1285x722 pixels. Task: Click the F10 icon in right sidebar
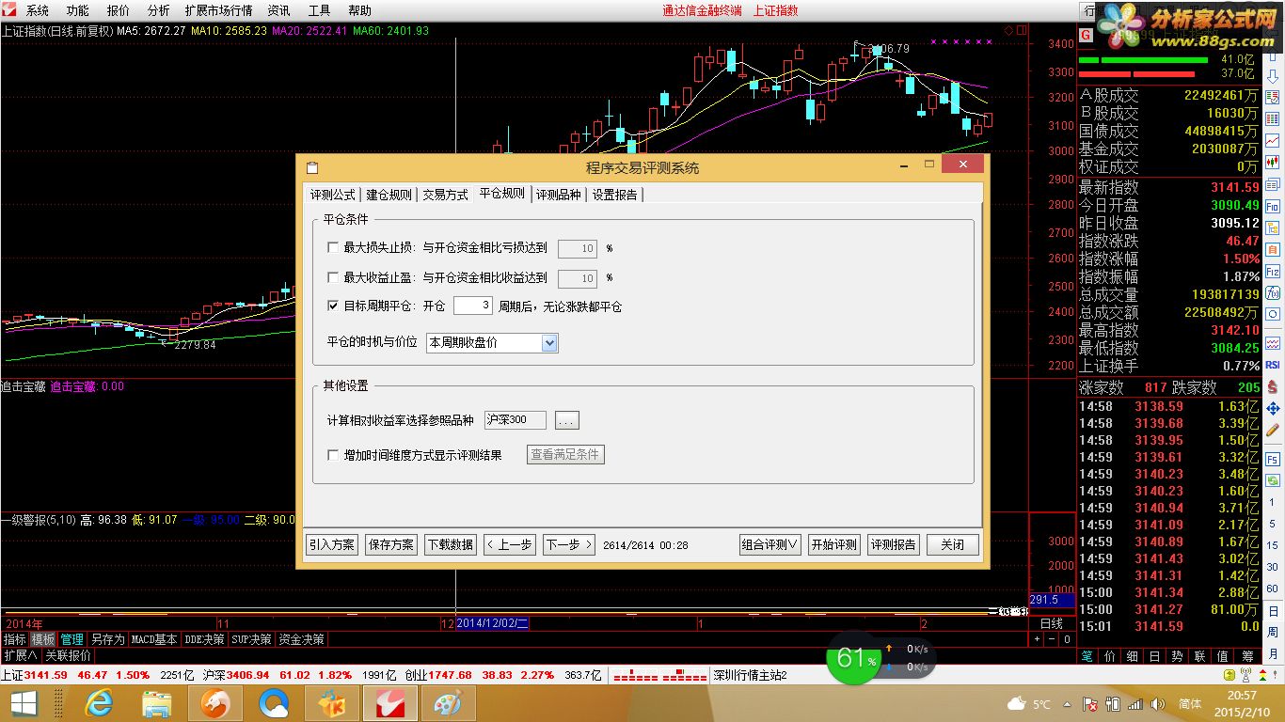click(1273, 206)
